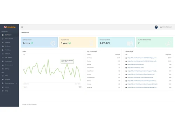Image resolution: width=175 pixels, height=131 pixels.
Task: Click the Switzerland country row
Action: click(103, 68)
